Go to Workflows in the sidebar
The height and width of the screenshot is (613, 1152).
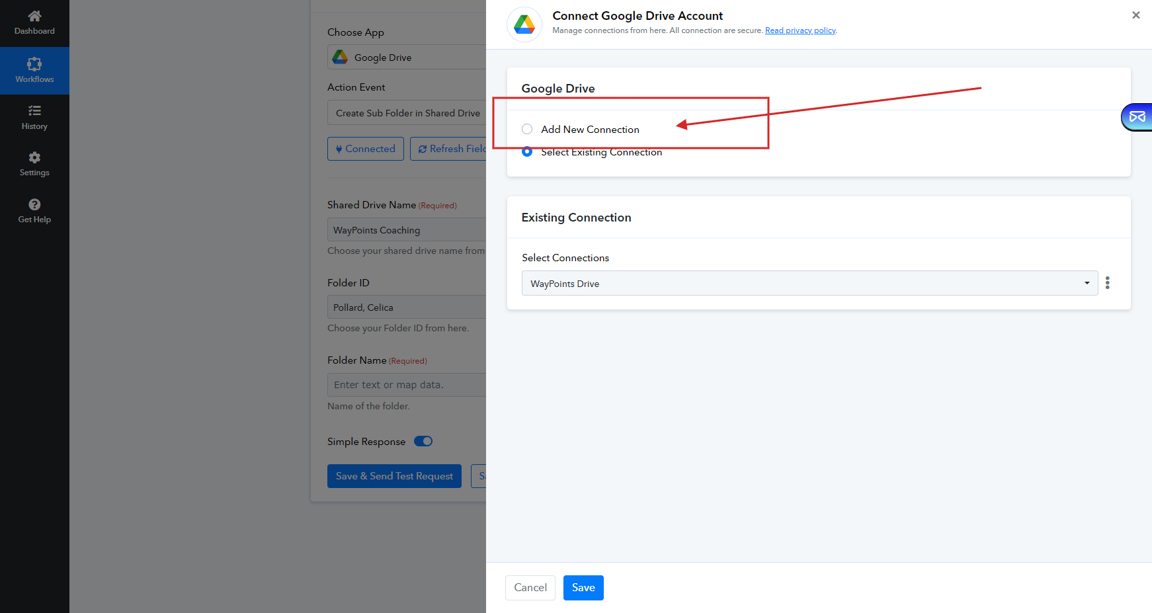pos(34,71)
